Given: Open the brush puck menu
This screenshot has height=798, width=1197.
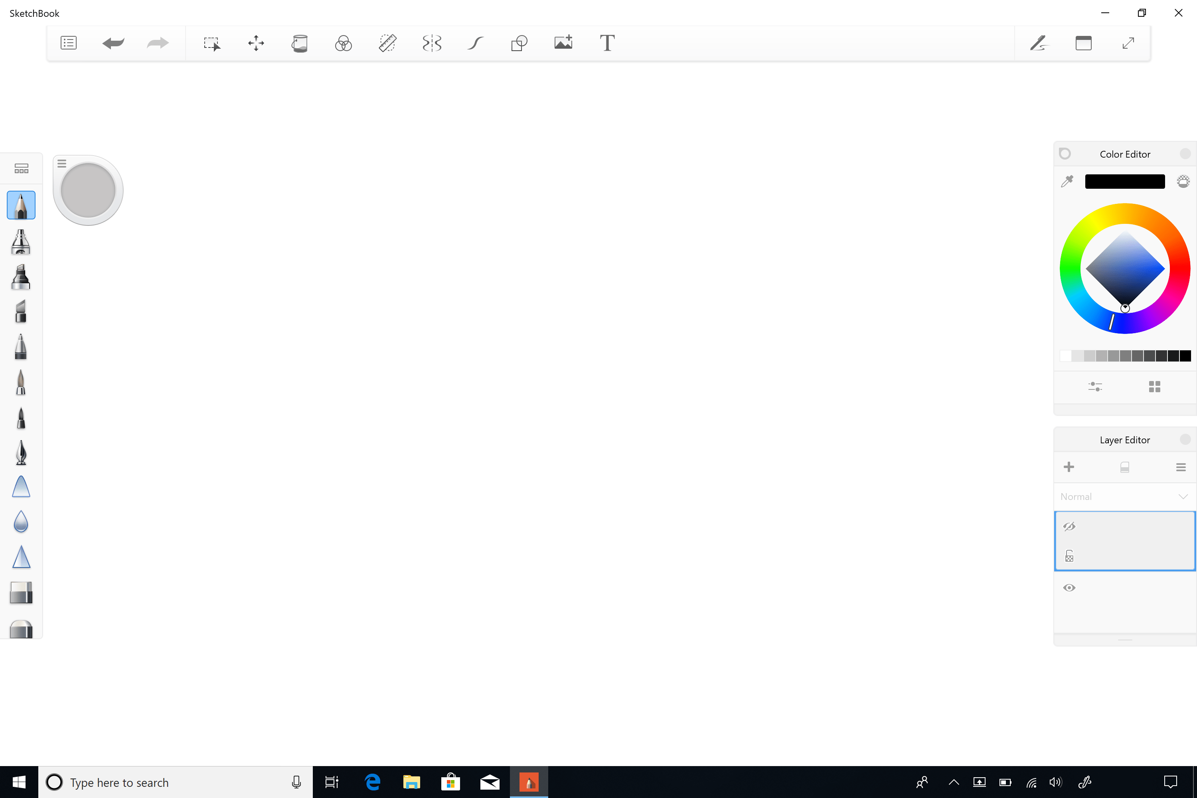Looking at the screenshot, I should [x=61, y=162].
